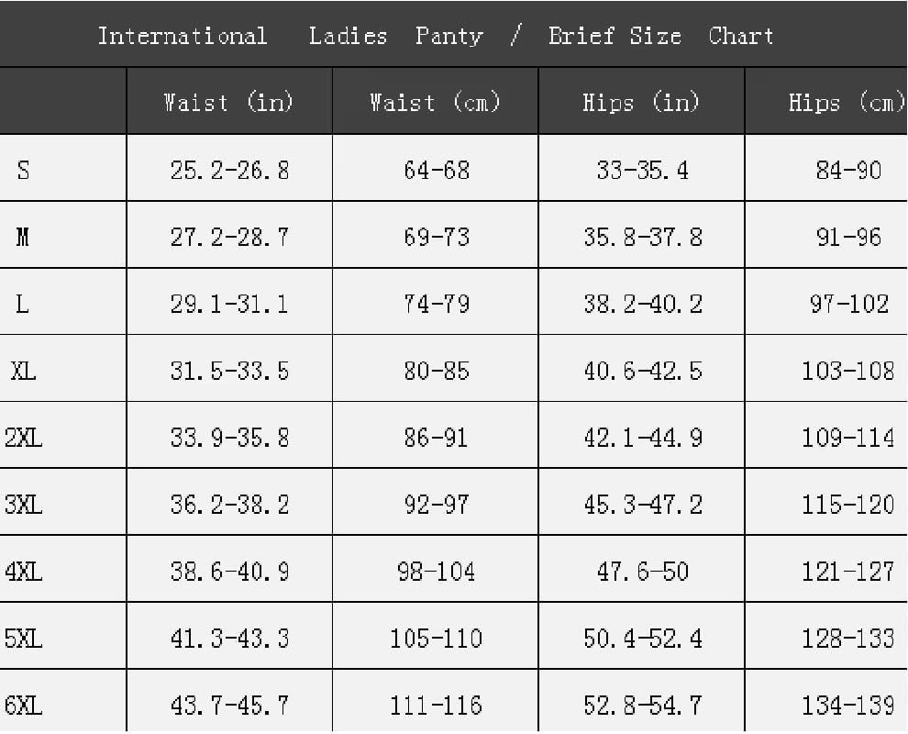Select the Hips (cm) column header

point(847,102)
